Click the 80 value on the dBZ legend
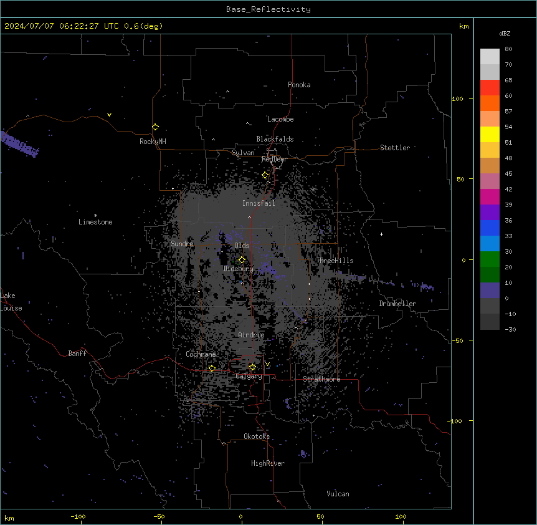This screenshot has height=525, width=537. coord(508,49)
